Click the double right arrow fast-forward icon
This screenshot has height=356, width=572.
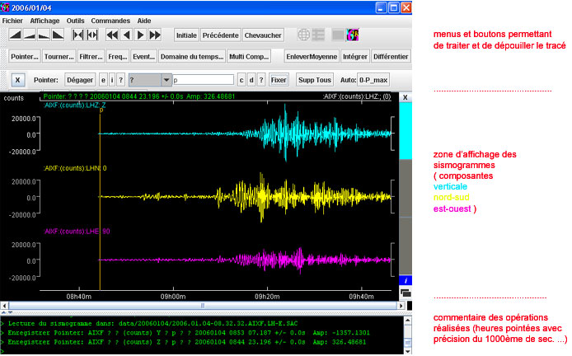click(x=155, y=35)
